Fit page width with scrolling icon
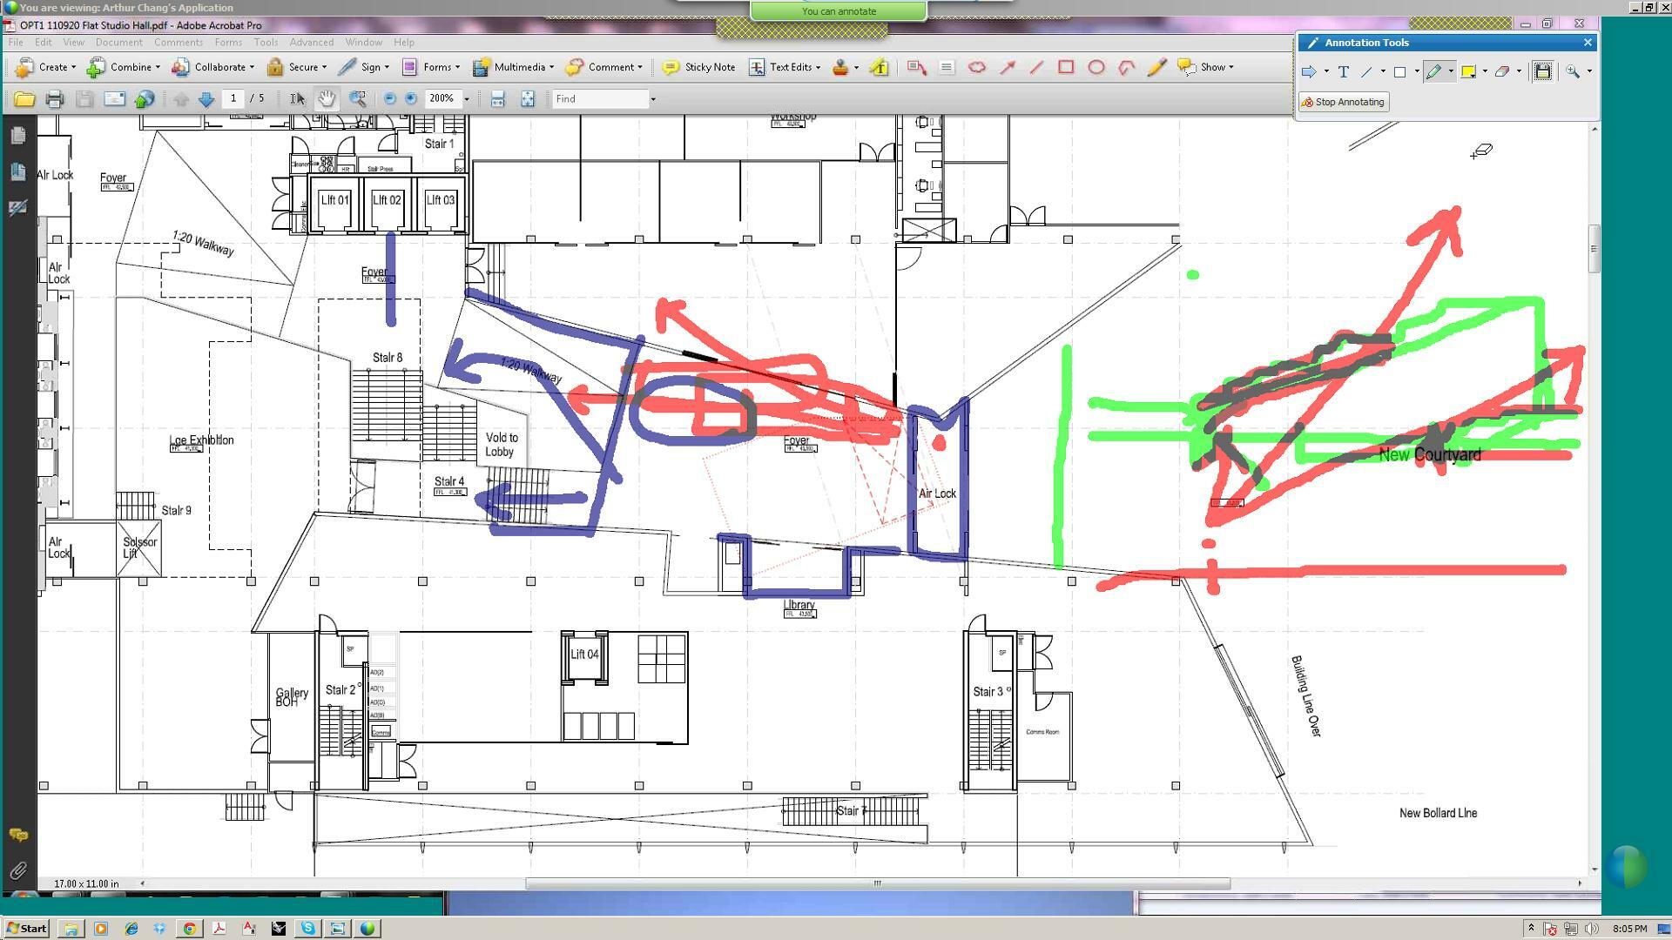 [497, 99]
